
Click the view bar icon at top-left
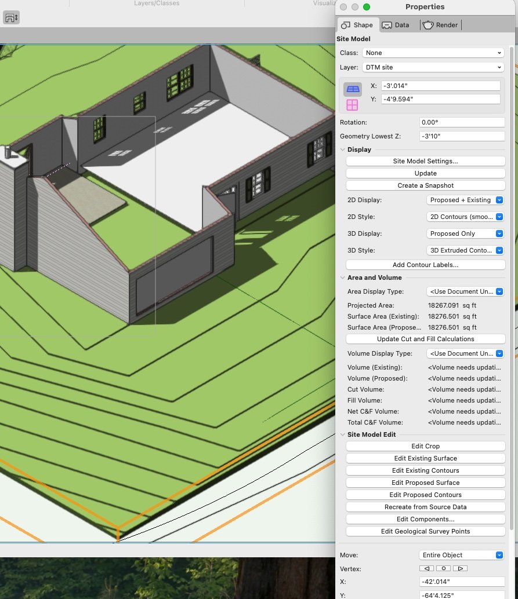[12, 17]
